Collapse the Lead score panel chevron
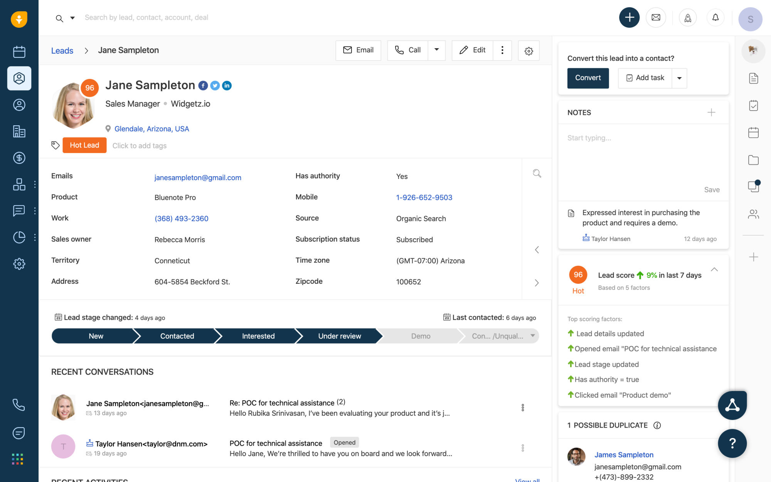The image size is (771, 482). click(x=714, y=270)
